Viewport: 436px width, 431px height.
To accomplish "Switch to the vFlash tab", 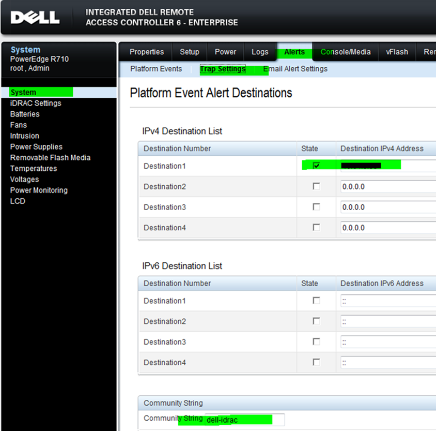I will [x=397, y=52].
